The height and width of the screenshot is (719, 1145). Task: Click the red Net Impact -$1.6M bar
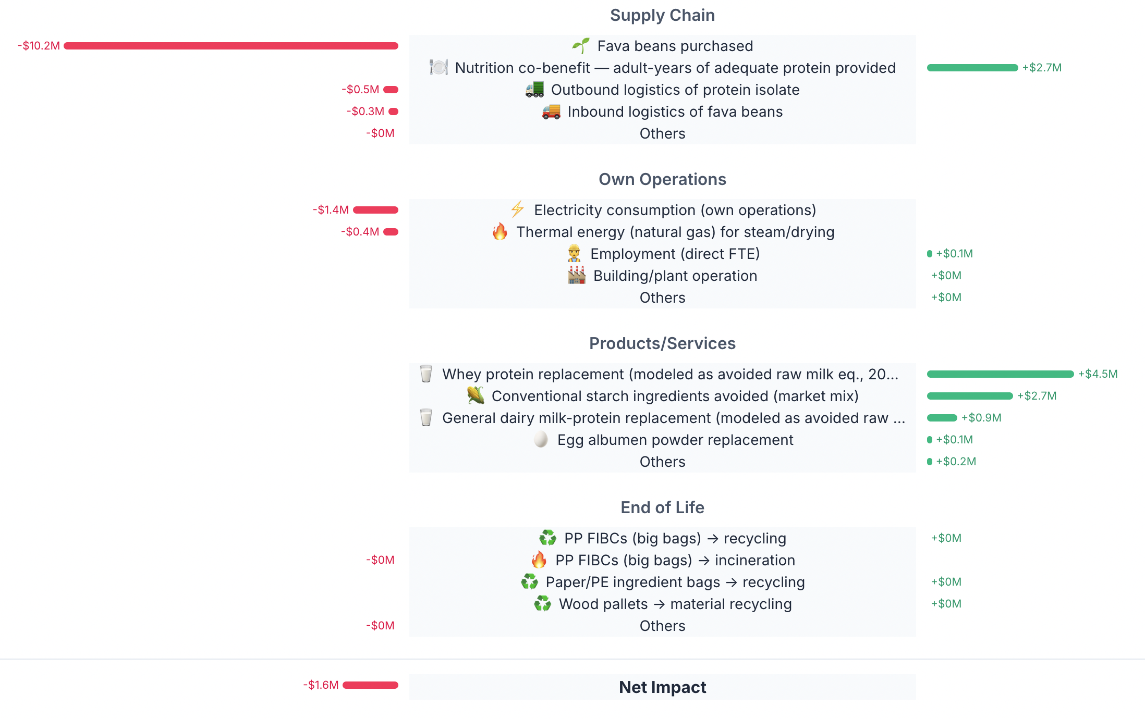point(370,685)
